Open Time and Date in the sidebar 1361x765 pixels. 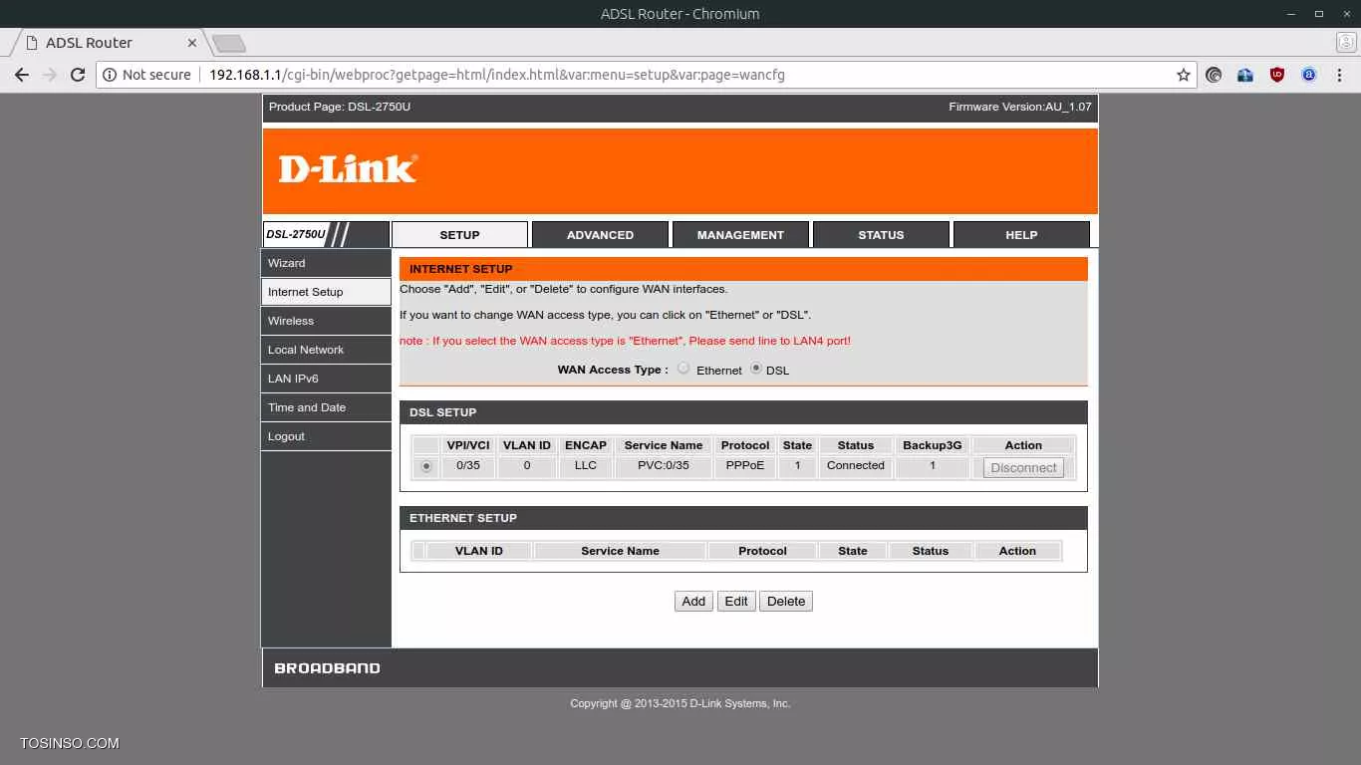[326, 407]
